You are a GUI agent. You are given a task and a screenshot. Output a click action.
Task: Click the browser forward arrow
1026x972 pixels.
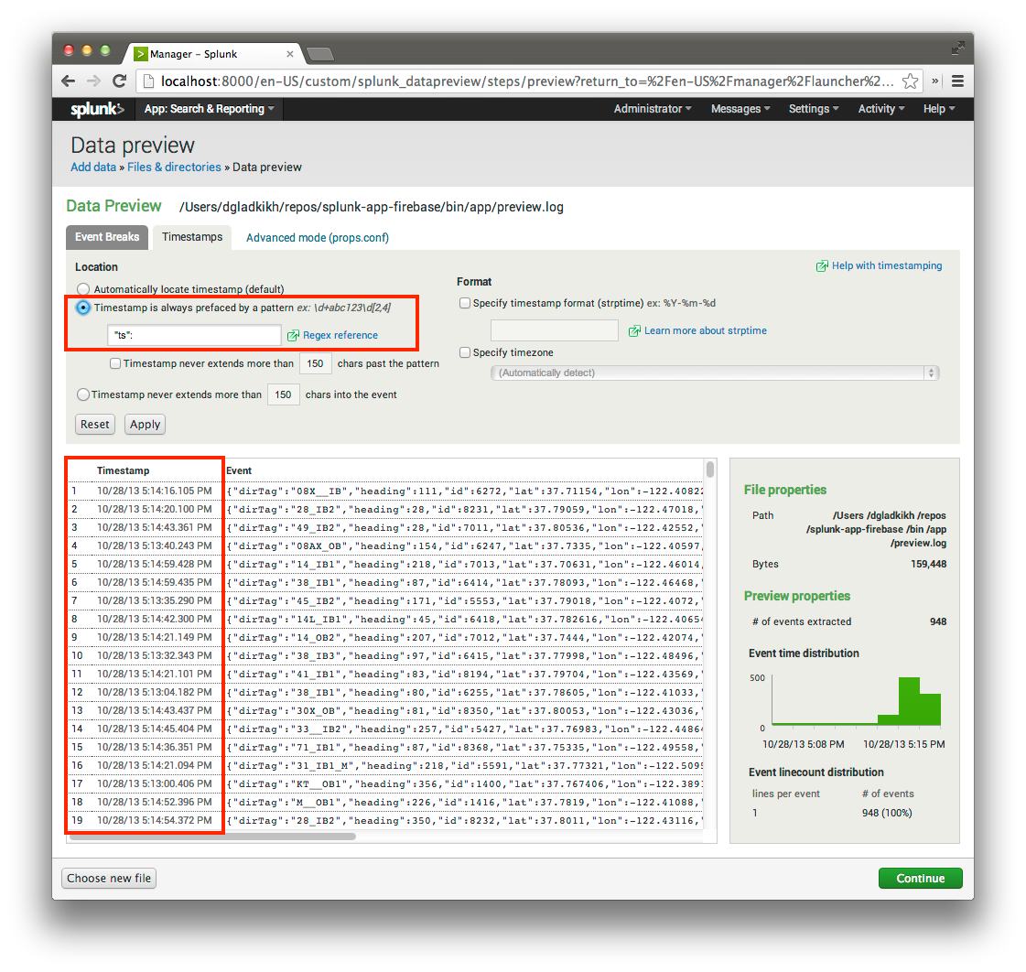click(x=93, y=81)
